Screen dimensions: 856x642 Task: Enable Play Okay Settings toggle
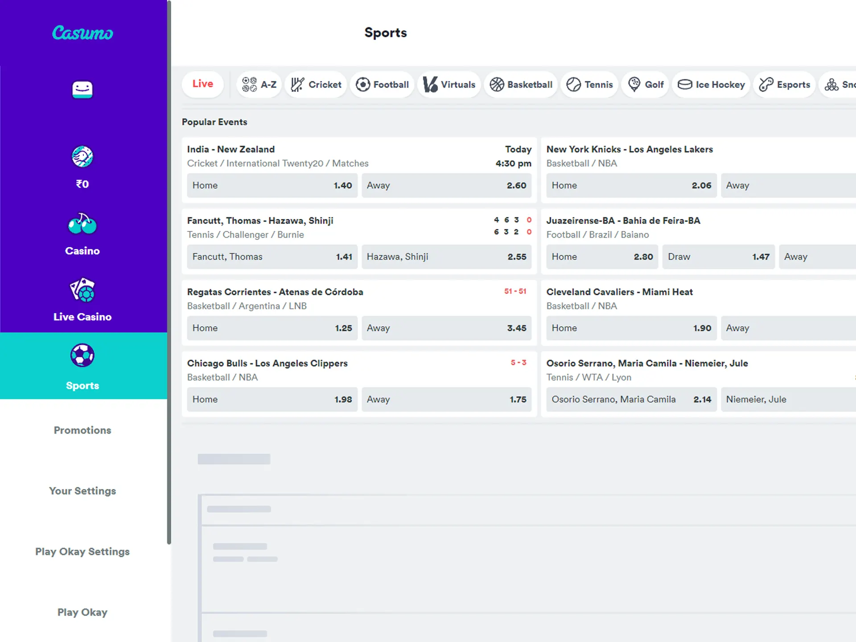pos(82,551)
